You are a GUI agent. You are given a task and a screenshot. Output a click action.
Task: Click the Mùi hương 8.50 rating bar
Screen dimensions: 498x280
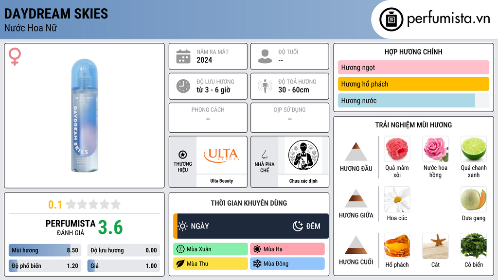45,250
